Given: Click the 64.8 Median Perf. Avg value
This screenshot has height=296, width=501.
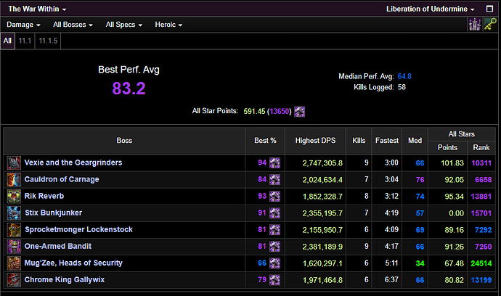Looking at the screenshot, I should [x=404, y=76].
